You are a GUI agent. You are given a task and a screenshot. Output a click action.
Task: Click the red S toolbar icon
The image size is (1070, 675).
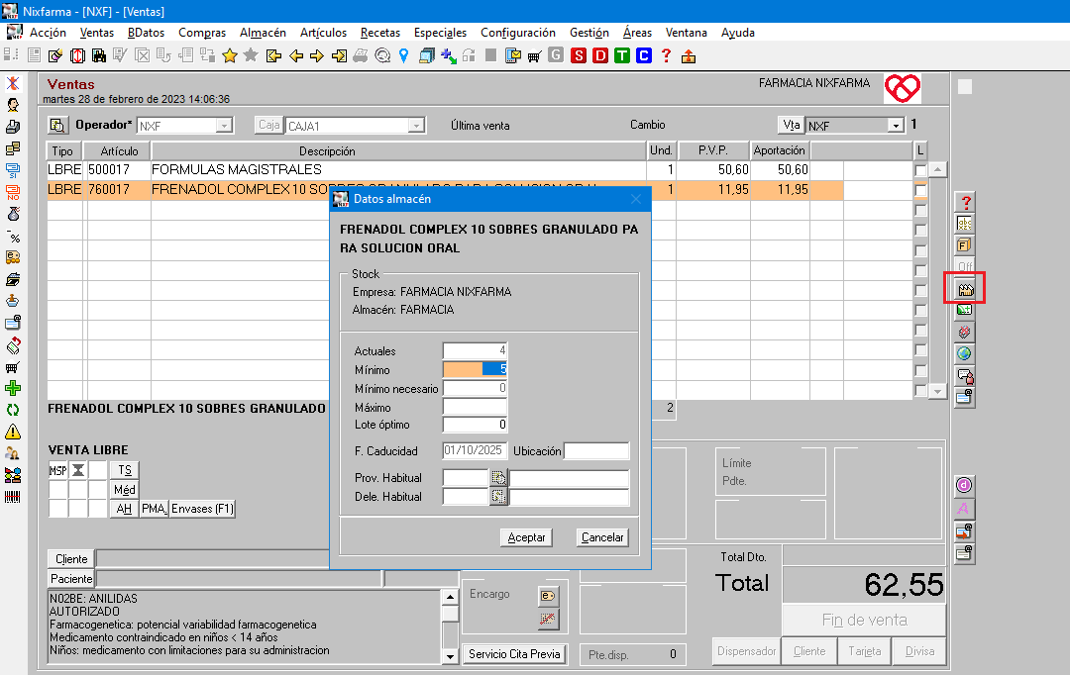[x=579, y=55]
